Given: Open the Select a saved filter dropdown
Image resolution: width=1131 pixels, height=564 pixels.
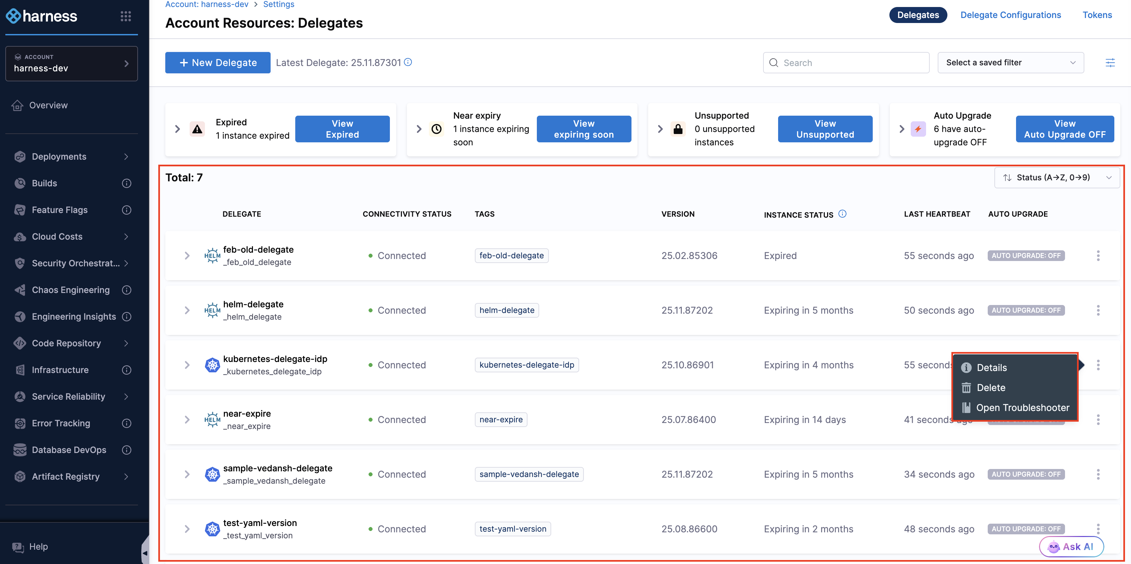Looking at the screenshot, I should click(1010, 63).
